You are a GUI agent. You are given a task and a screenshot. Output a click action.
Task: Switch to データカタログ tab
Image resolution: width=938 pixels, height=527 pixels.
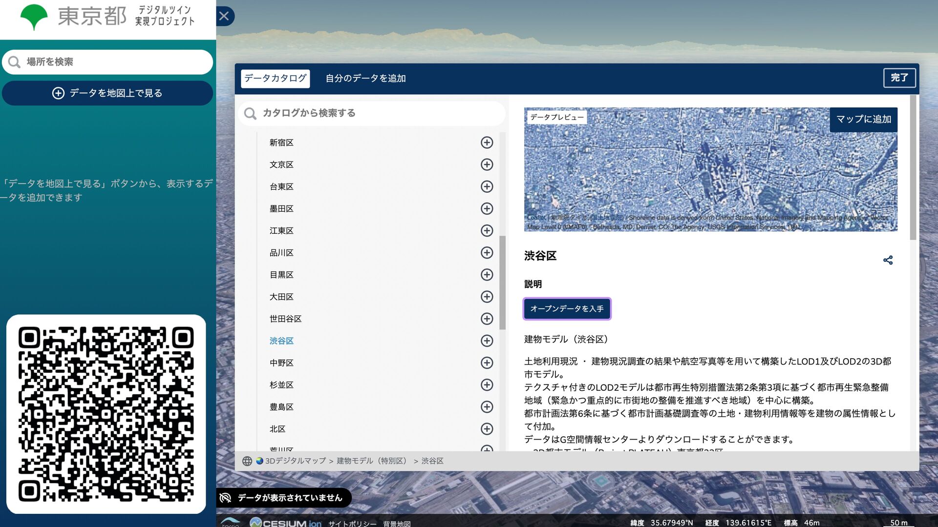pos(275,79)
